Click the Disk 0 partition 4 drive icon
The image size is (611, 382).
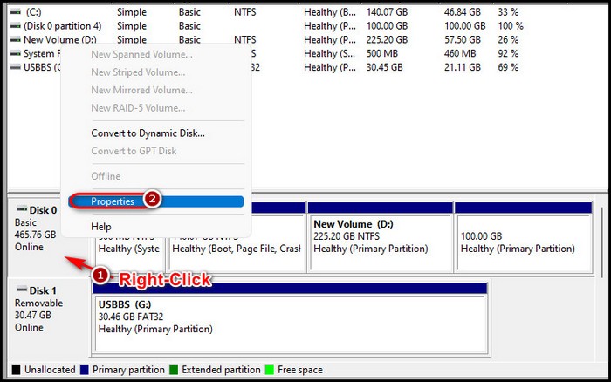pos(16,26)
